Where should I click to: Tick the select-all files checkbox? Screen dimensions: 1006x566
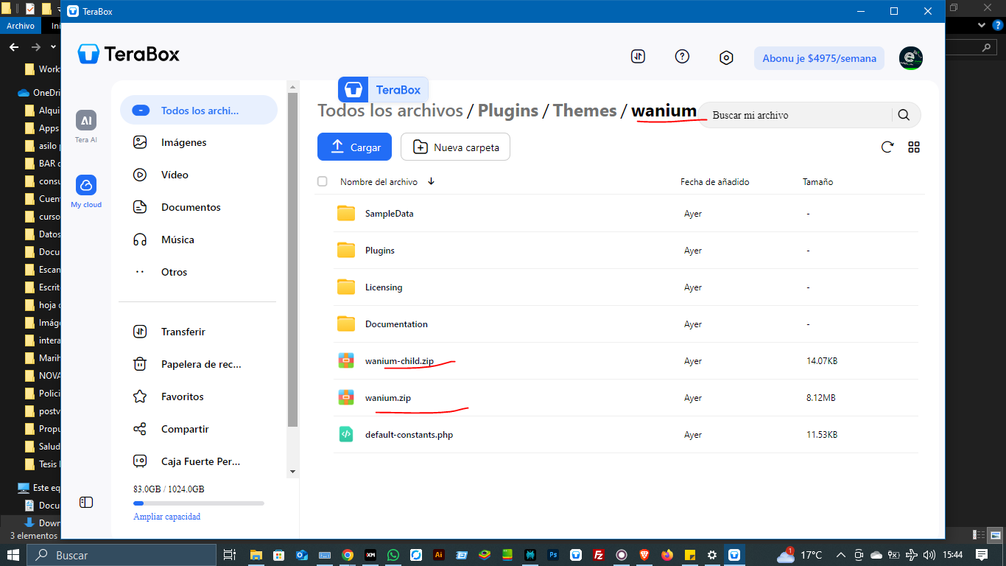[322, 181]
